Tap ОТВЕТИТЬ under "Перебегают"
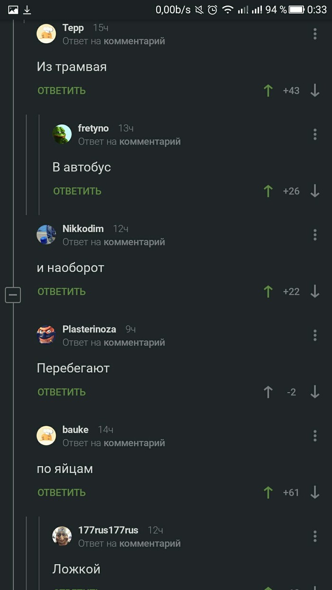This screenshot has height=590, width=332. (62, 392)
